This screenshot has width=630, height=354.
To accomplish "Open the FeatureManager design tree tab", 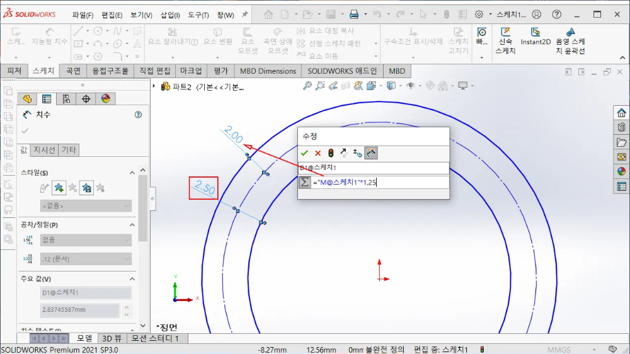I will pos(27,99).
